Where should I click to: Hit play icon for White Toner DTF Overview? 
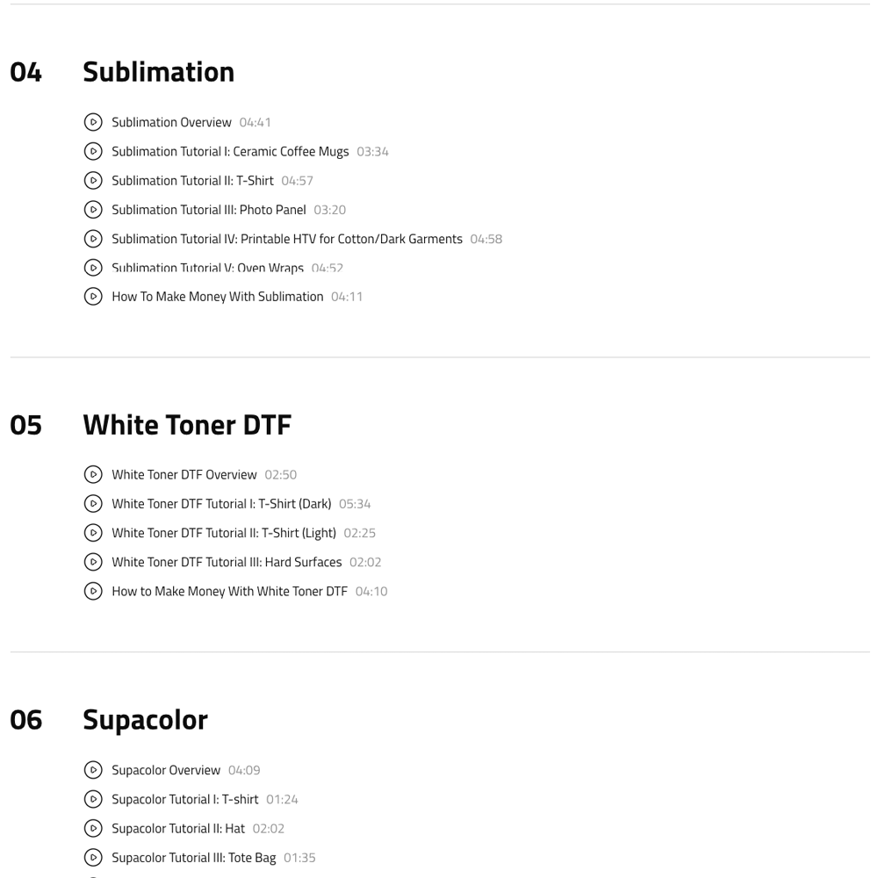point(93,474)
